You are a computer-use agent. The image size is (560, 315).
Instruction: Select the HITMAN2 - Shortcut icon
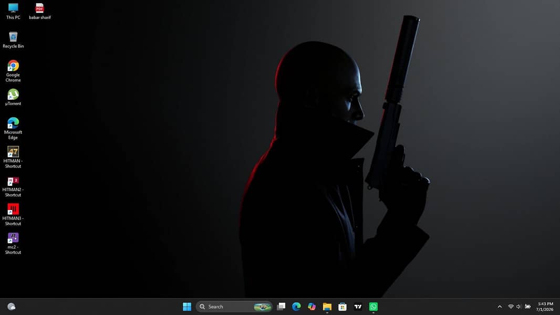13,186
